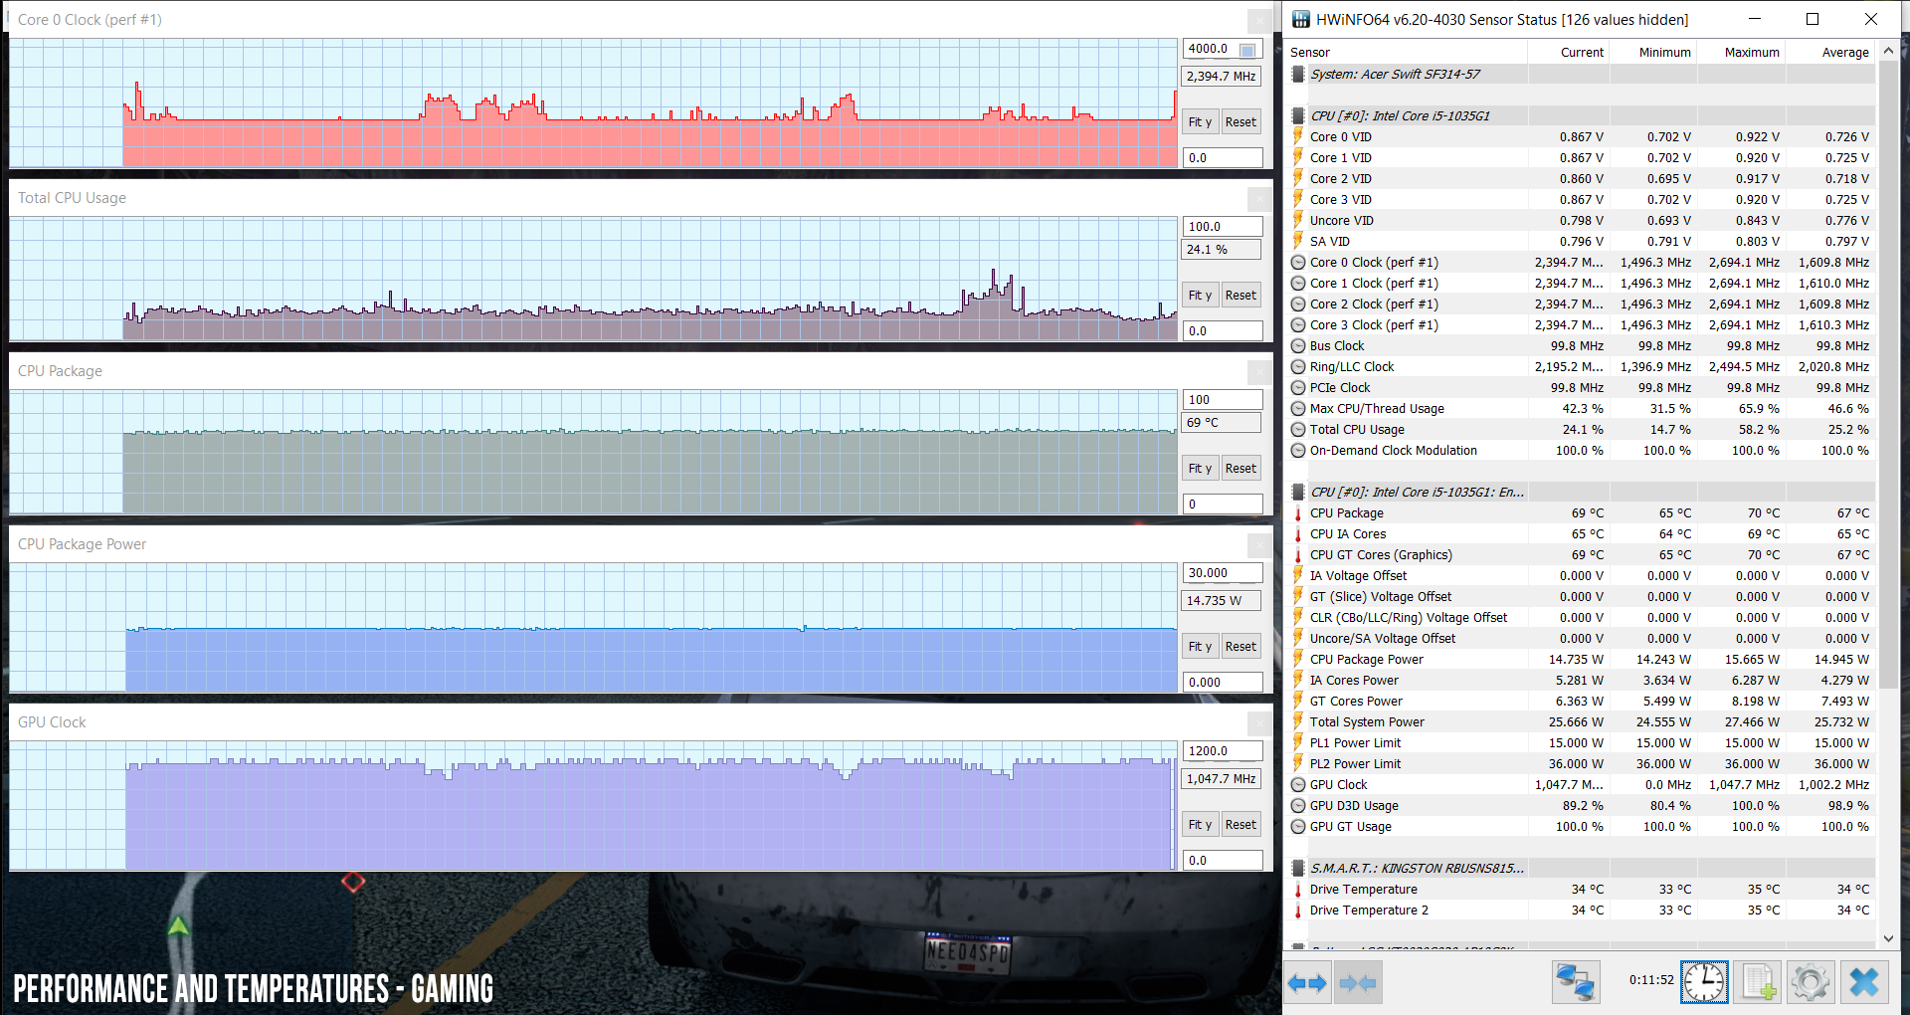Screen dimensions: 1910x1015
Task: Click the GPU D3D Usage gauge icon
Action: pos(1298,806)
